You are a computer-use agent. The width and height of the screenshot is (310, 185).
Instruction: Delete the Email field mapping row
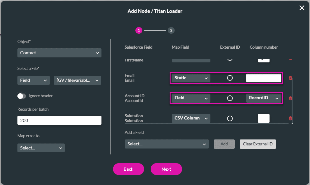coord(290,78)
